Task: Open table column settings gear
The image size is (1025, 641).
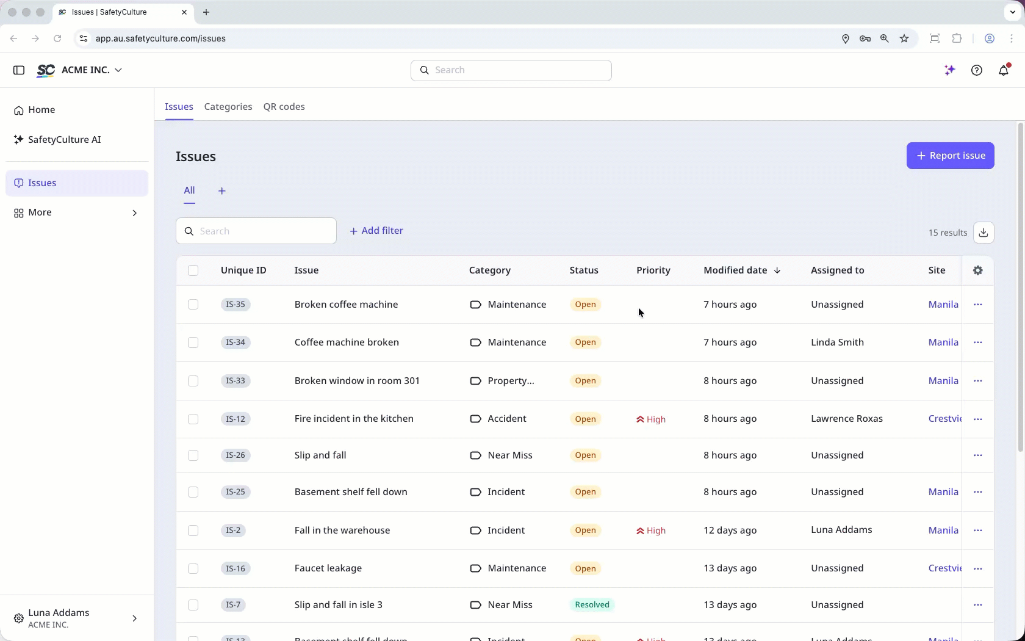Action: 978,270
